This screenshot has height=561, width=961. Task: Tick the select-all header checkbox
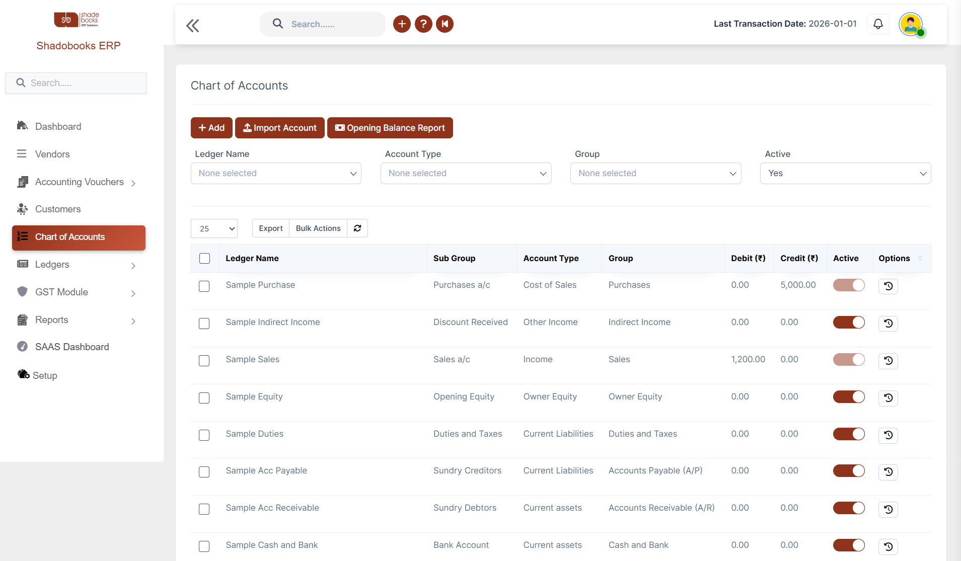tap(204, 259)
